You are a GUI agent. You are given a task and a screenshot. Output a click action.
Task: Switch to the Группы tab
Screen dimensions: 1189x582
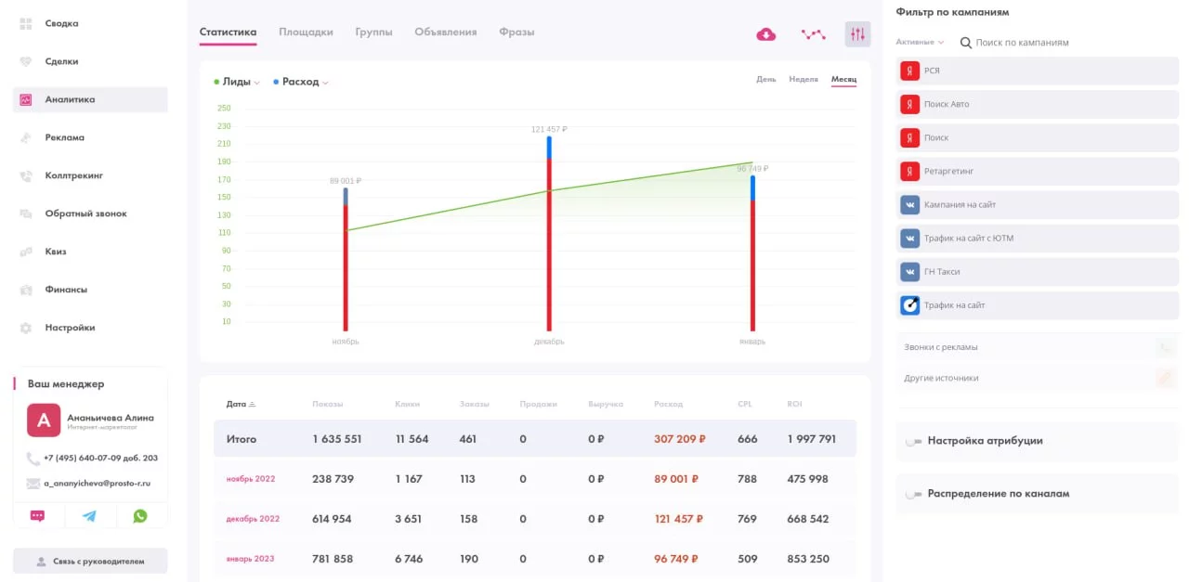click(x=373, y=32)
